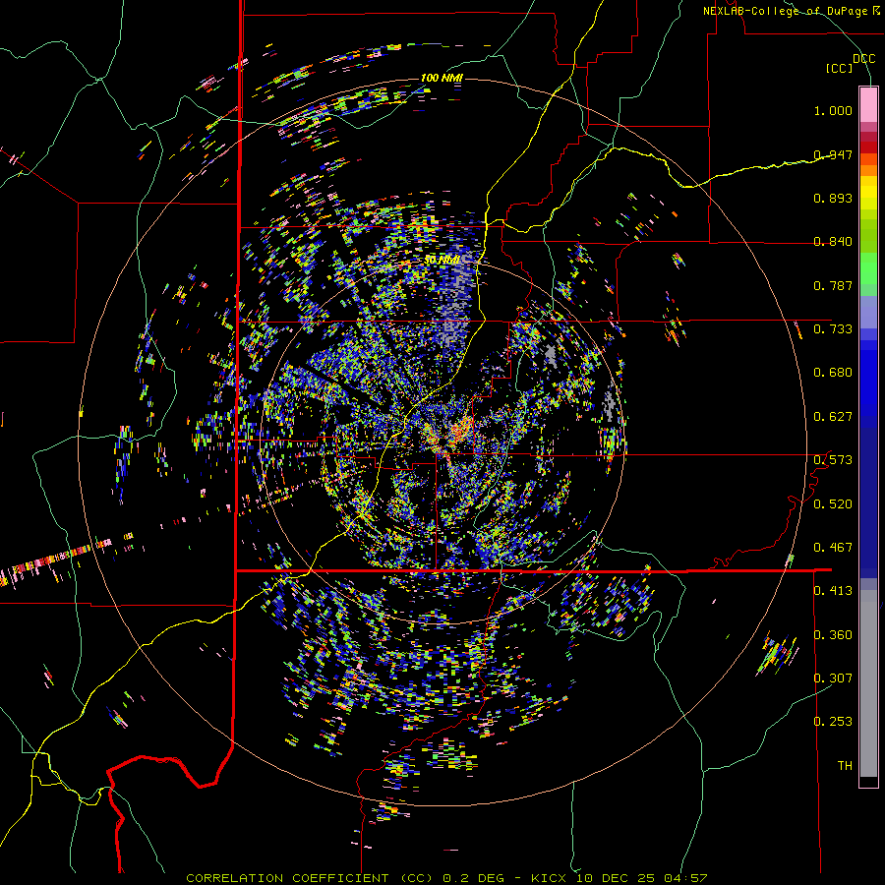Select the 0.520 scale value
This screenshot has width=885, height=885.
[833, 504]
